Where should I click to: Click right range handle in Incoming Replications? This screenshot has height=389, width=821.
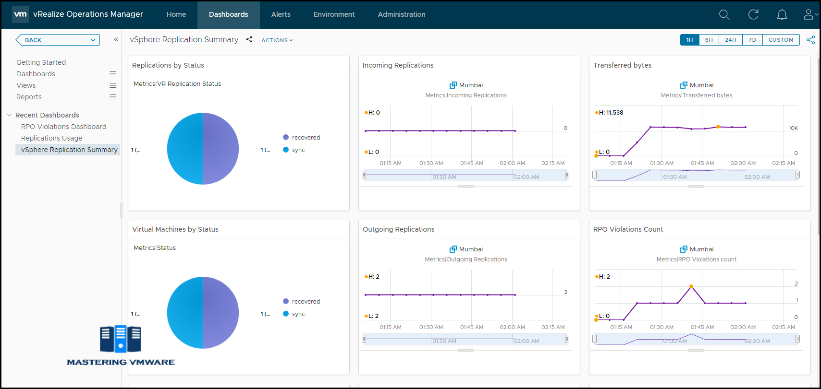tap(567, 175)
